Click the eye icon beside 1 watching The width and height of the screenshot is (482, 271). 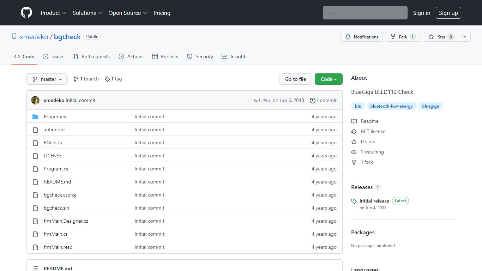(x=354, y=152)
